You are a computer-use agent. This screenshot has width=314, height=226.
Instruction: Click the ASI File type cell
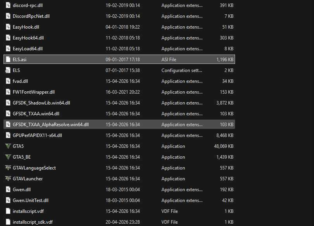[169, 60]
